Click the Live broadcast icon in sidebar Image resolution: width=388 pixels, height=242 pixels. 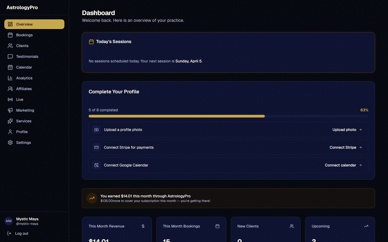(x=10, y=99)
